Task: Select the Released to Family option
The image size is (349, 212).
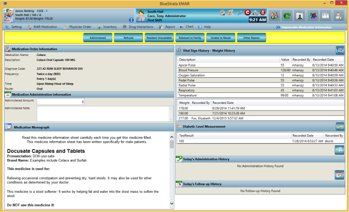Action: point(190,37)
